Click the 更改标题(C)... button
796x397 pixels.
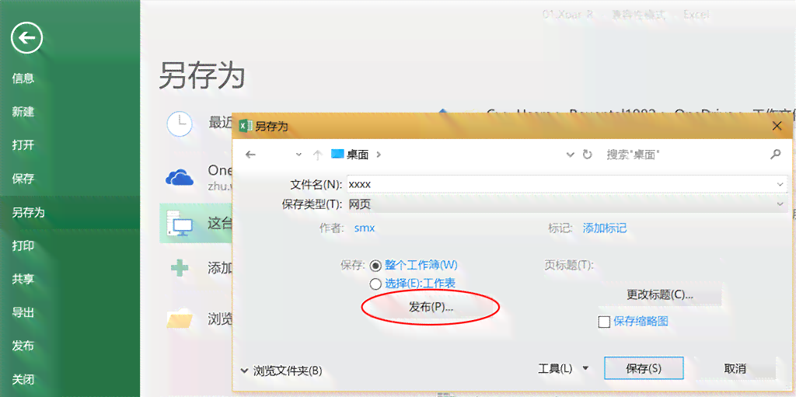pyautogui.click(x=659, y=294)
